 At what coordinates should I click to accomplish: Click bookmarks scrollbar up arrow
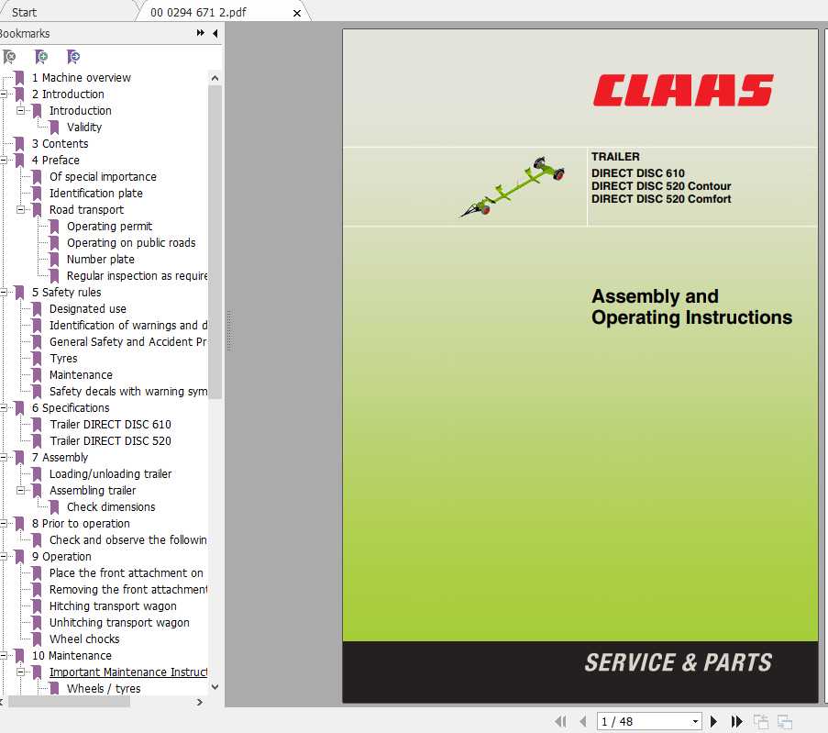click(x=215, y=78)
